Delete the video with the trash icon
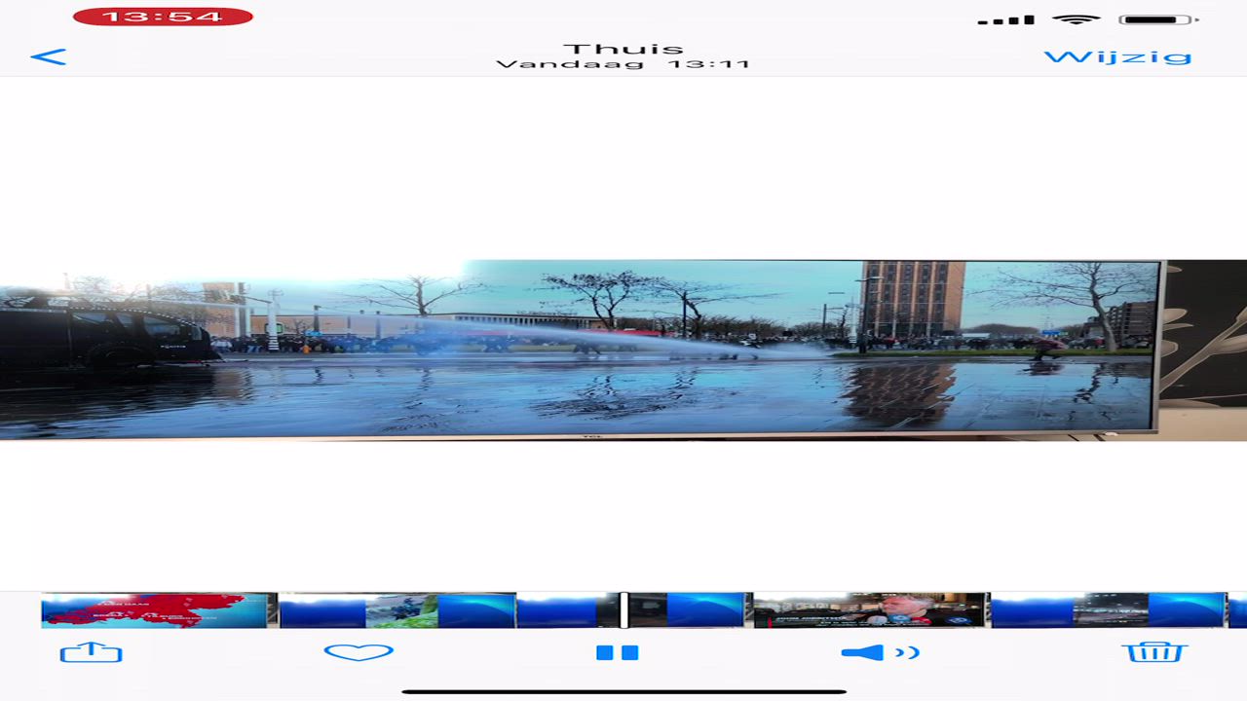Screen dimensions: 1247x701 pos(1155,651)
